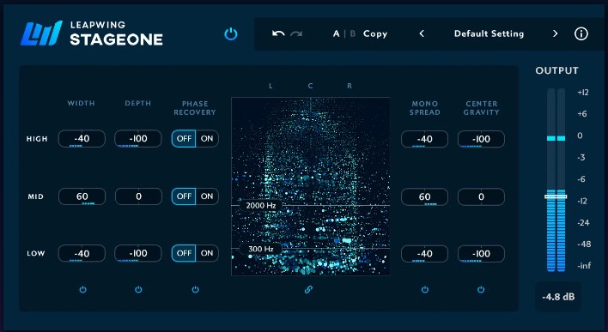Open the Default Setting preset menu
The height and width of the screenshot is (332, 608).
coord(489,33)
